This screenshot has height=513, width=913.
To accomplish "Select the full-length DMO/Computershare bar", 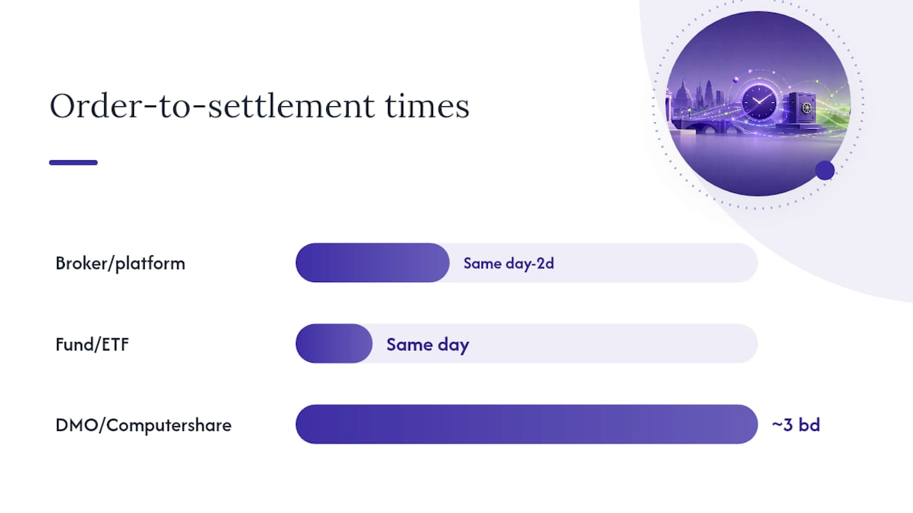I will click(x=526, y=425).
